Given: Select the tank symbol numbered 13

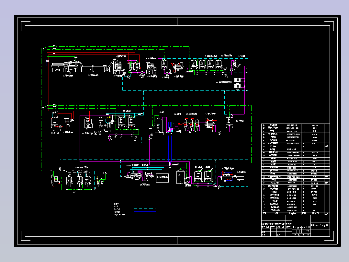Looking at the screenshot, I should (x=230, y=123).
